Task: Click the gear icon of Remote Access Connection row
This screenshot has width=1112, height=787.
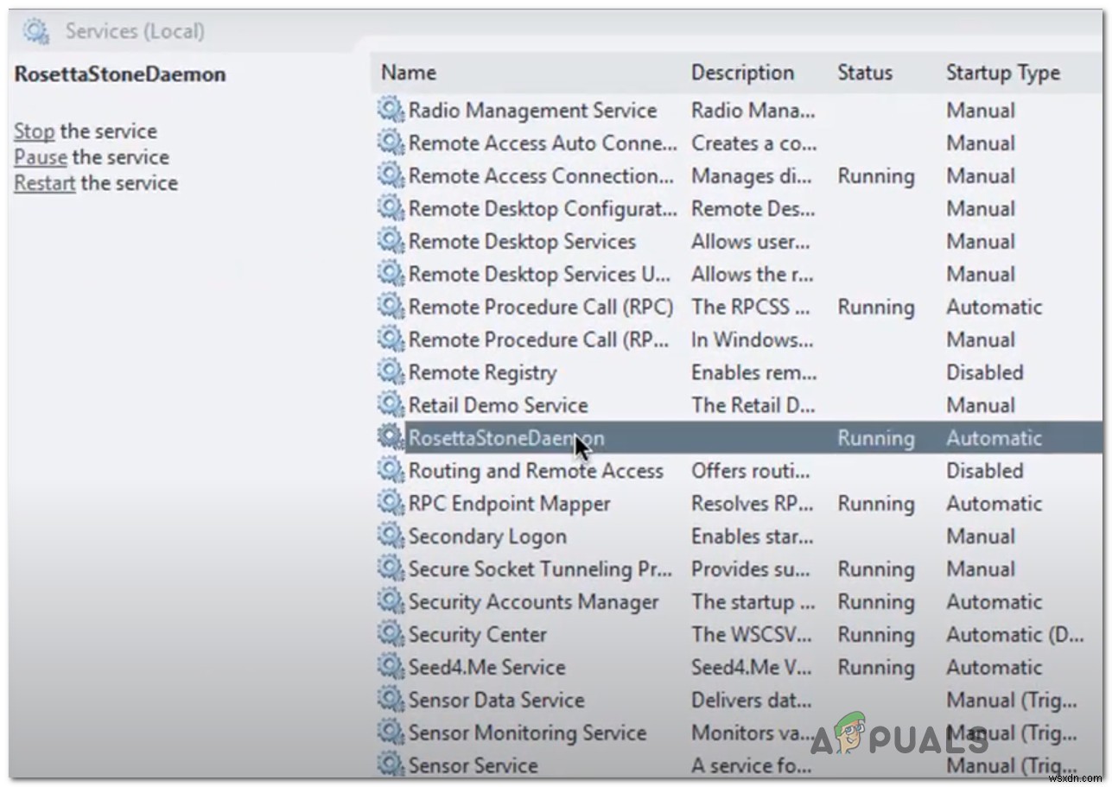Action: tap(391, 176)
